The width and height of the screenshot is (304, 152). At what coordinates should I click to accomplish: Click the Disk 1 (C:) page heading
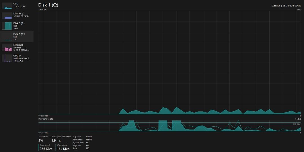(x=48, y=5)
